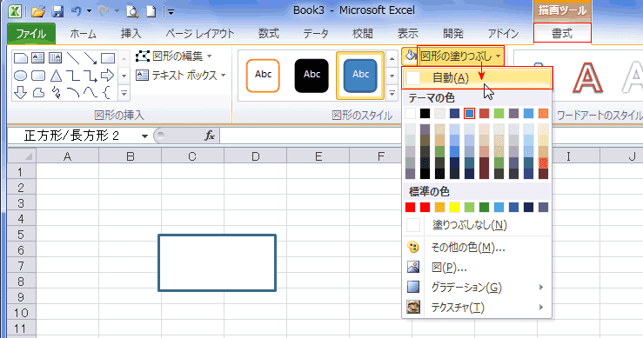Viewport: 643px width, 338px height.
Task: Open Customize Quick Access Toolbar dropdown
Action: click(171, 12)
